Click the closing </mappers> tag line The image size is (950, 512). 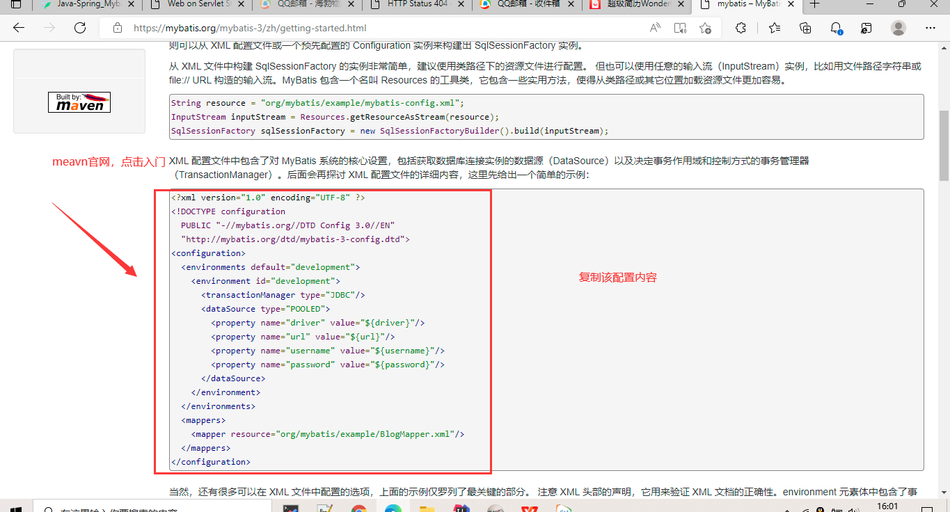coord(206,448)
